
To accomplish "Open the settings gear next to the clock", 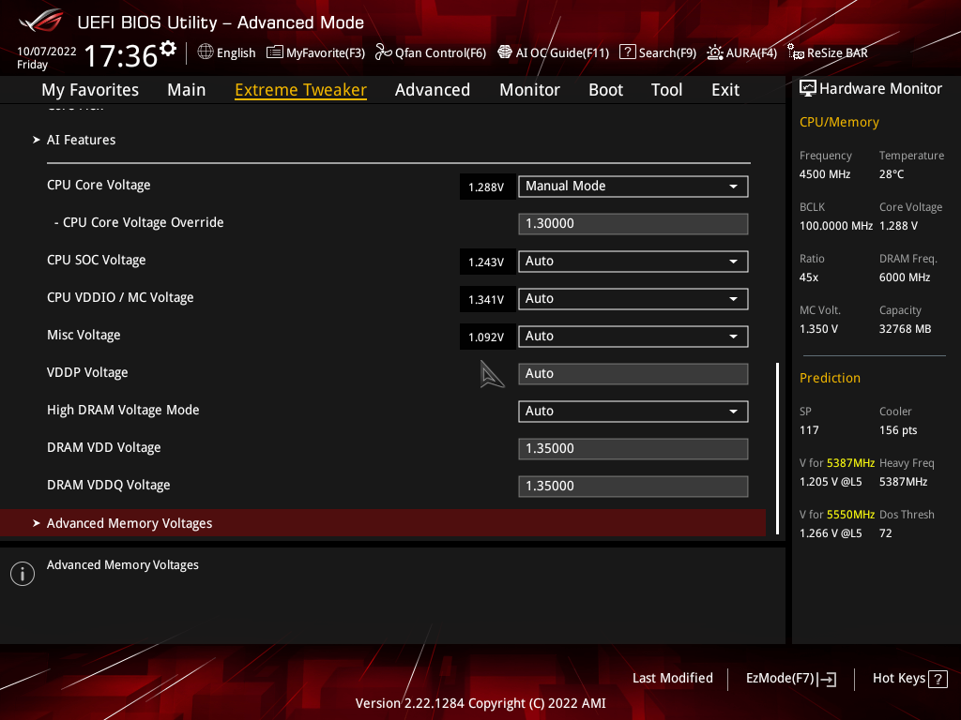I will (x=168, y=49).
